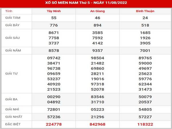
Task: Click the An Giang column header
Action: [x=97, y=11]
